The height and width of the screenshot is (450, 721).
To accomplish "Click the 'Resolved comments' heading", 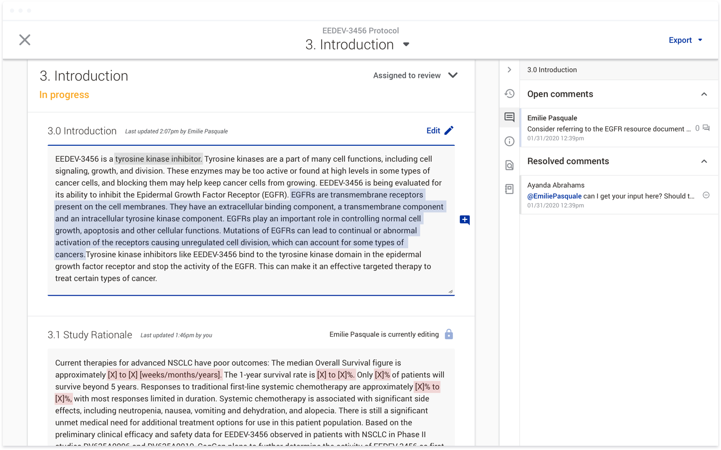I will (x=568, y=161).
